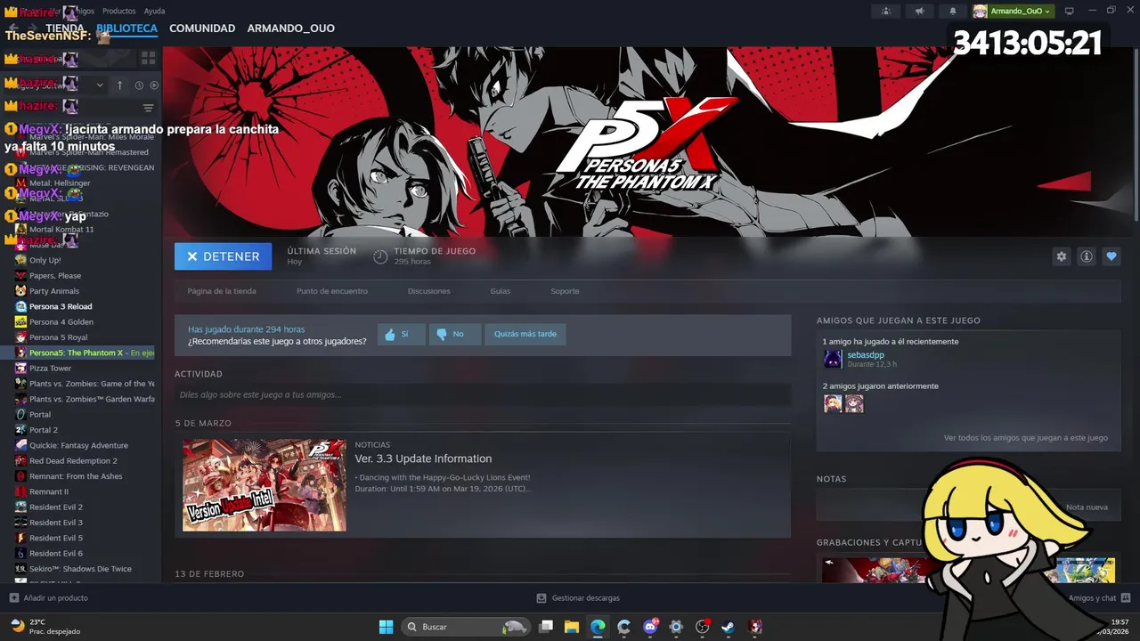
Task: Select Quickie: Fantasy Adventure in library
Action: coord(78,445)
